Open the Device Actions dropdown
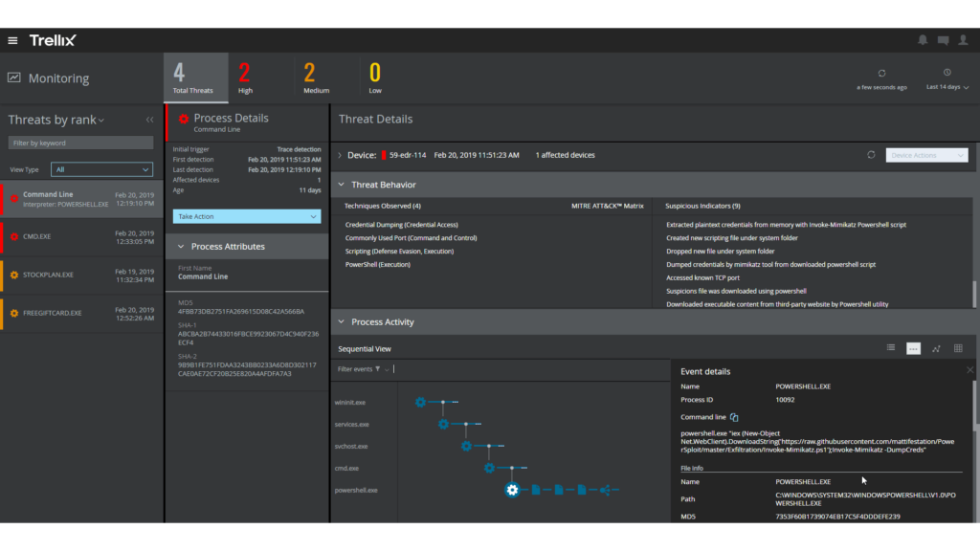The height and width of the screenshot is (551, 980). pyautogui.click(x=927, y=155)
